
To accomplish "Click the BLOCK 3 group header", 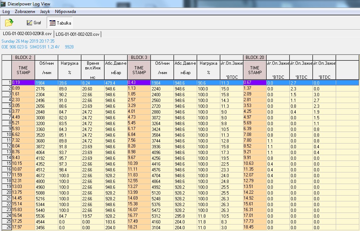I will click(139, 57).
